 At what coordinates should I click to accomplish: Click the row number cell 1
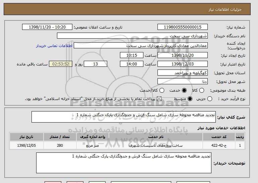240,145
